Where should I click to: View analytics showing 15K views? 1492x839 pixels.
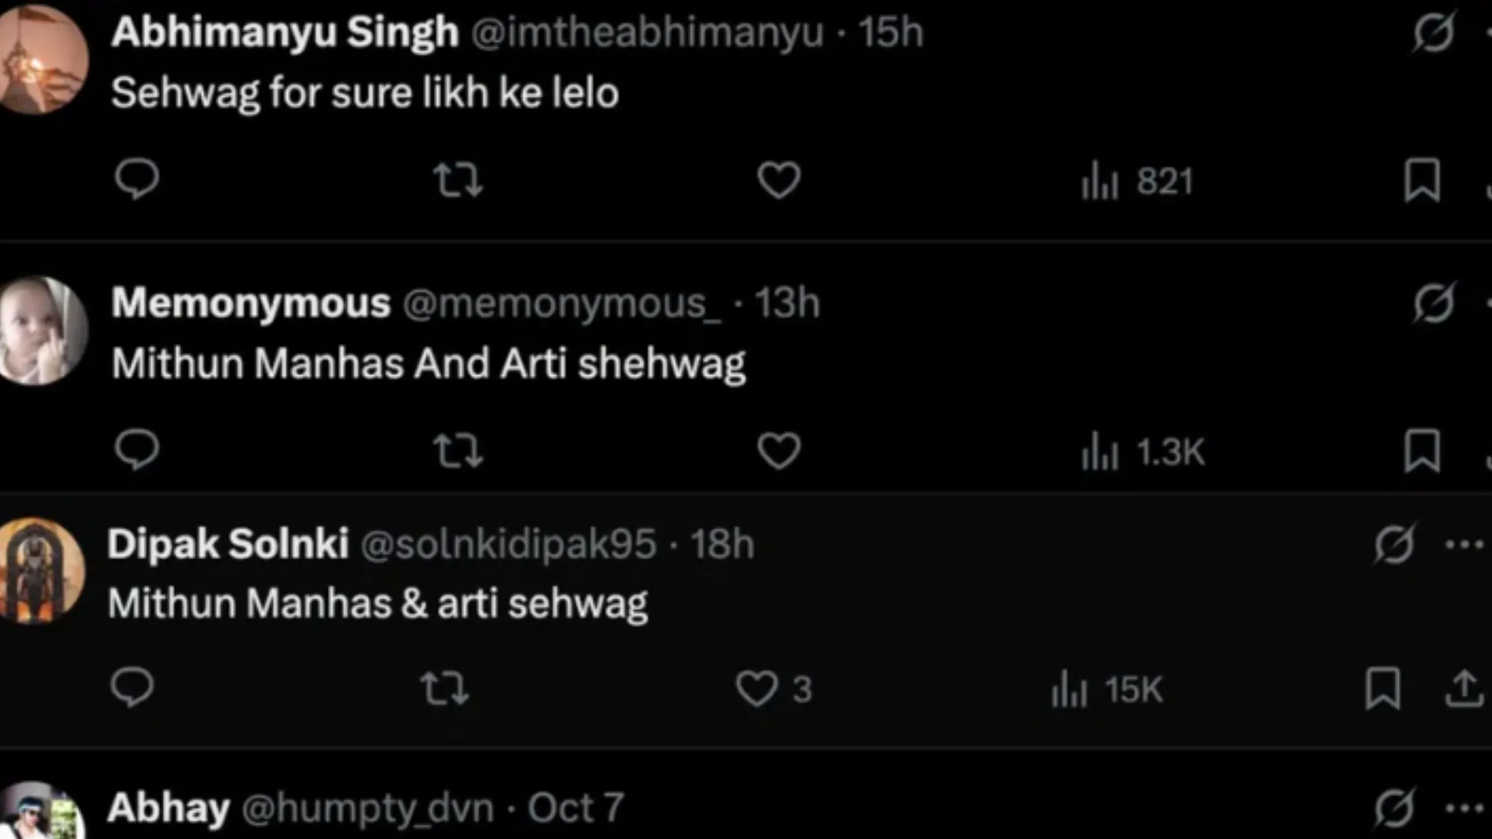click(1107, 690)
